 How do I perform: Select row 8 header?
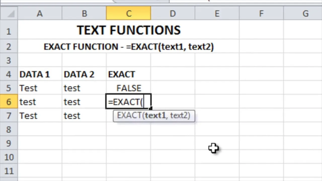coord(9,129)
